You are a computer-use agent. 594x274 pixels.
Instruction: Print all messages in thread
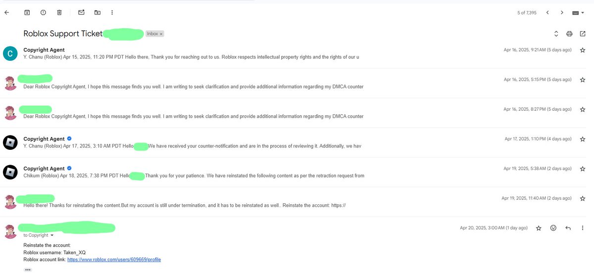(x=569, y=34)
